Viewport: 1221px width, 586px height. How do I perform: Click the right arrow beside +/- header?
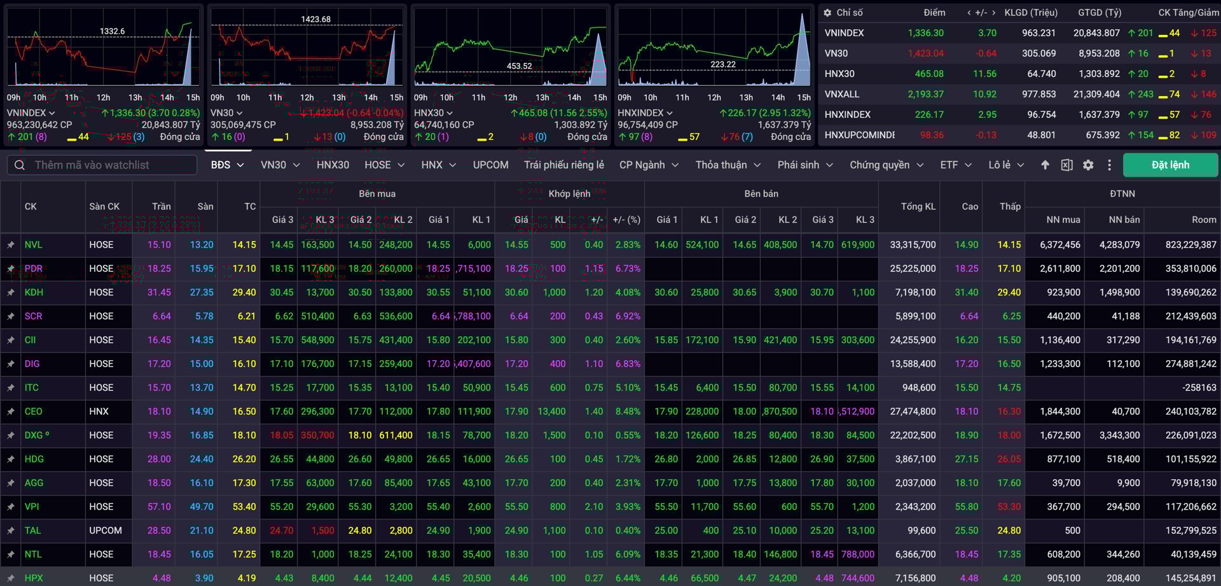(993, 13)
